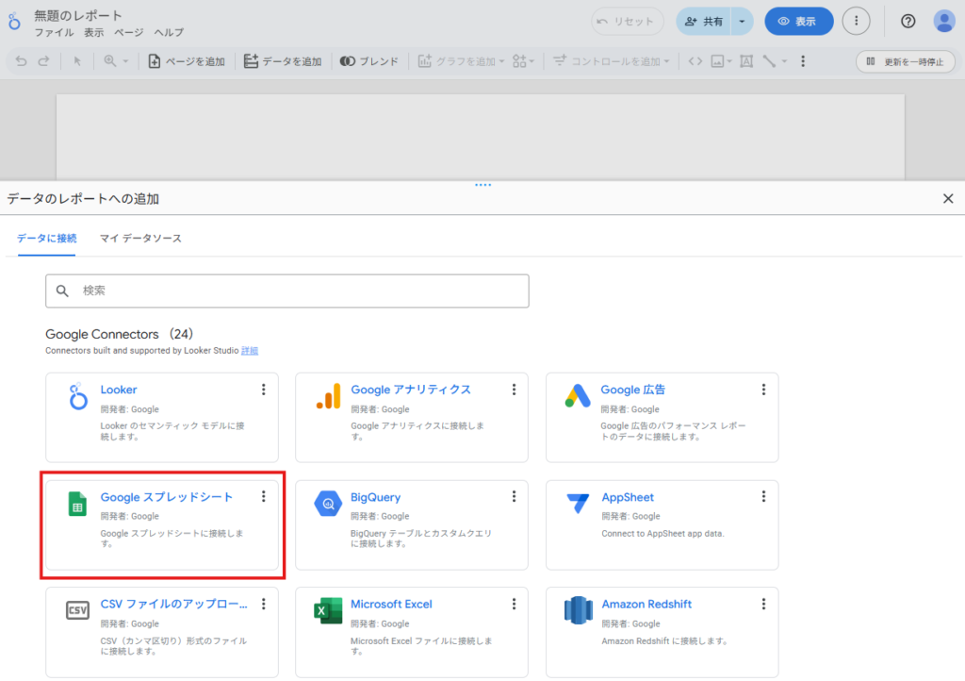Click the Amazon Redshift connector icon
The height and width of the screenshot is (681, 965).
click(577, 611)
